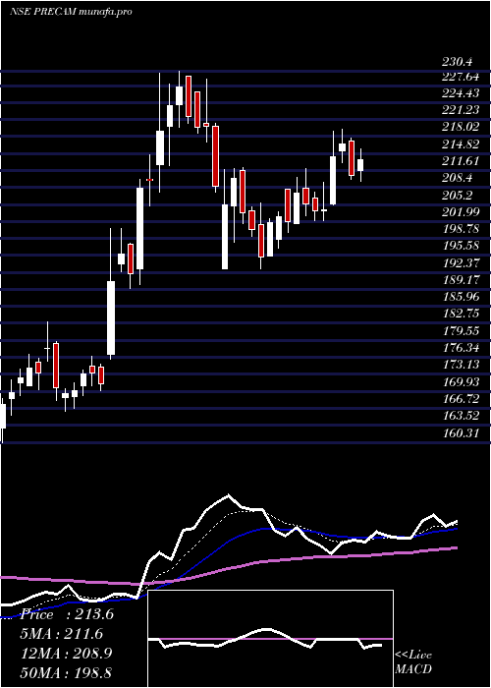Click the 160.31 axis label
The height and width of the screenshot is (688, 491).
[462, 433]
